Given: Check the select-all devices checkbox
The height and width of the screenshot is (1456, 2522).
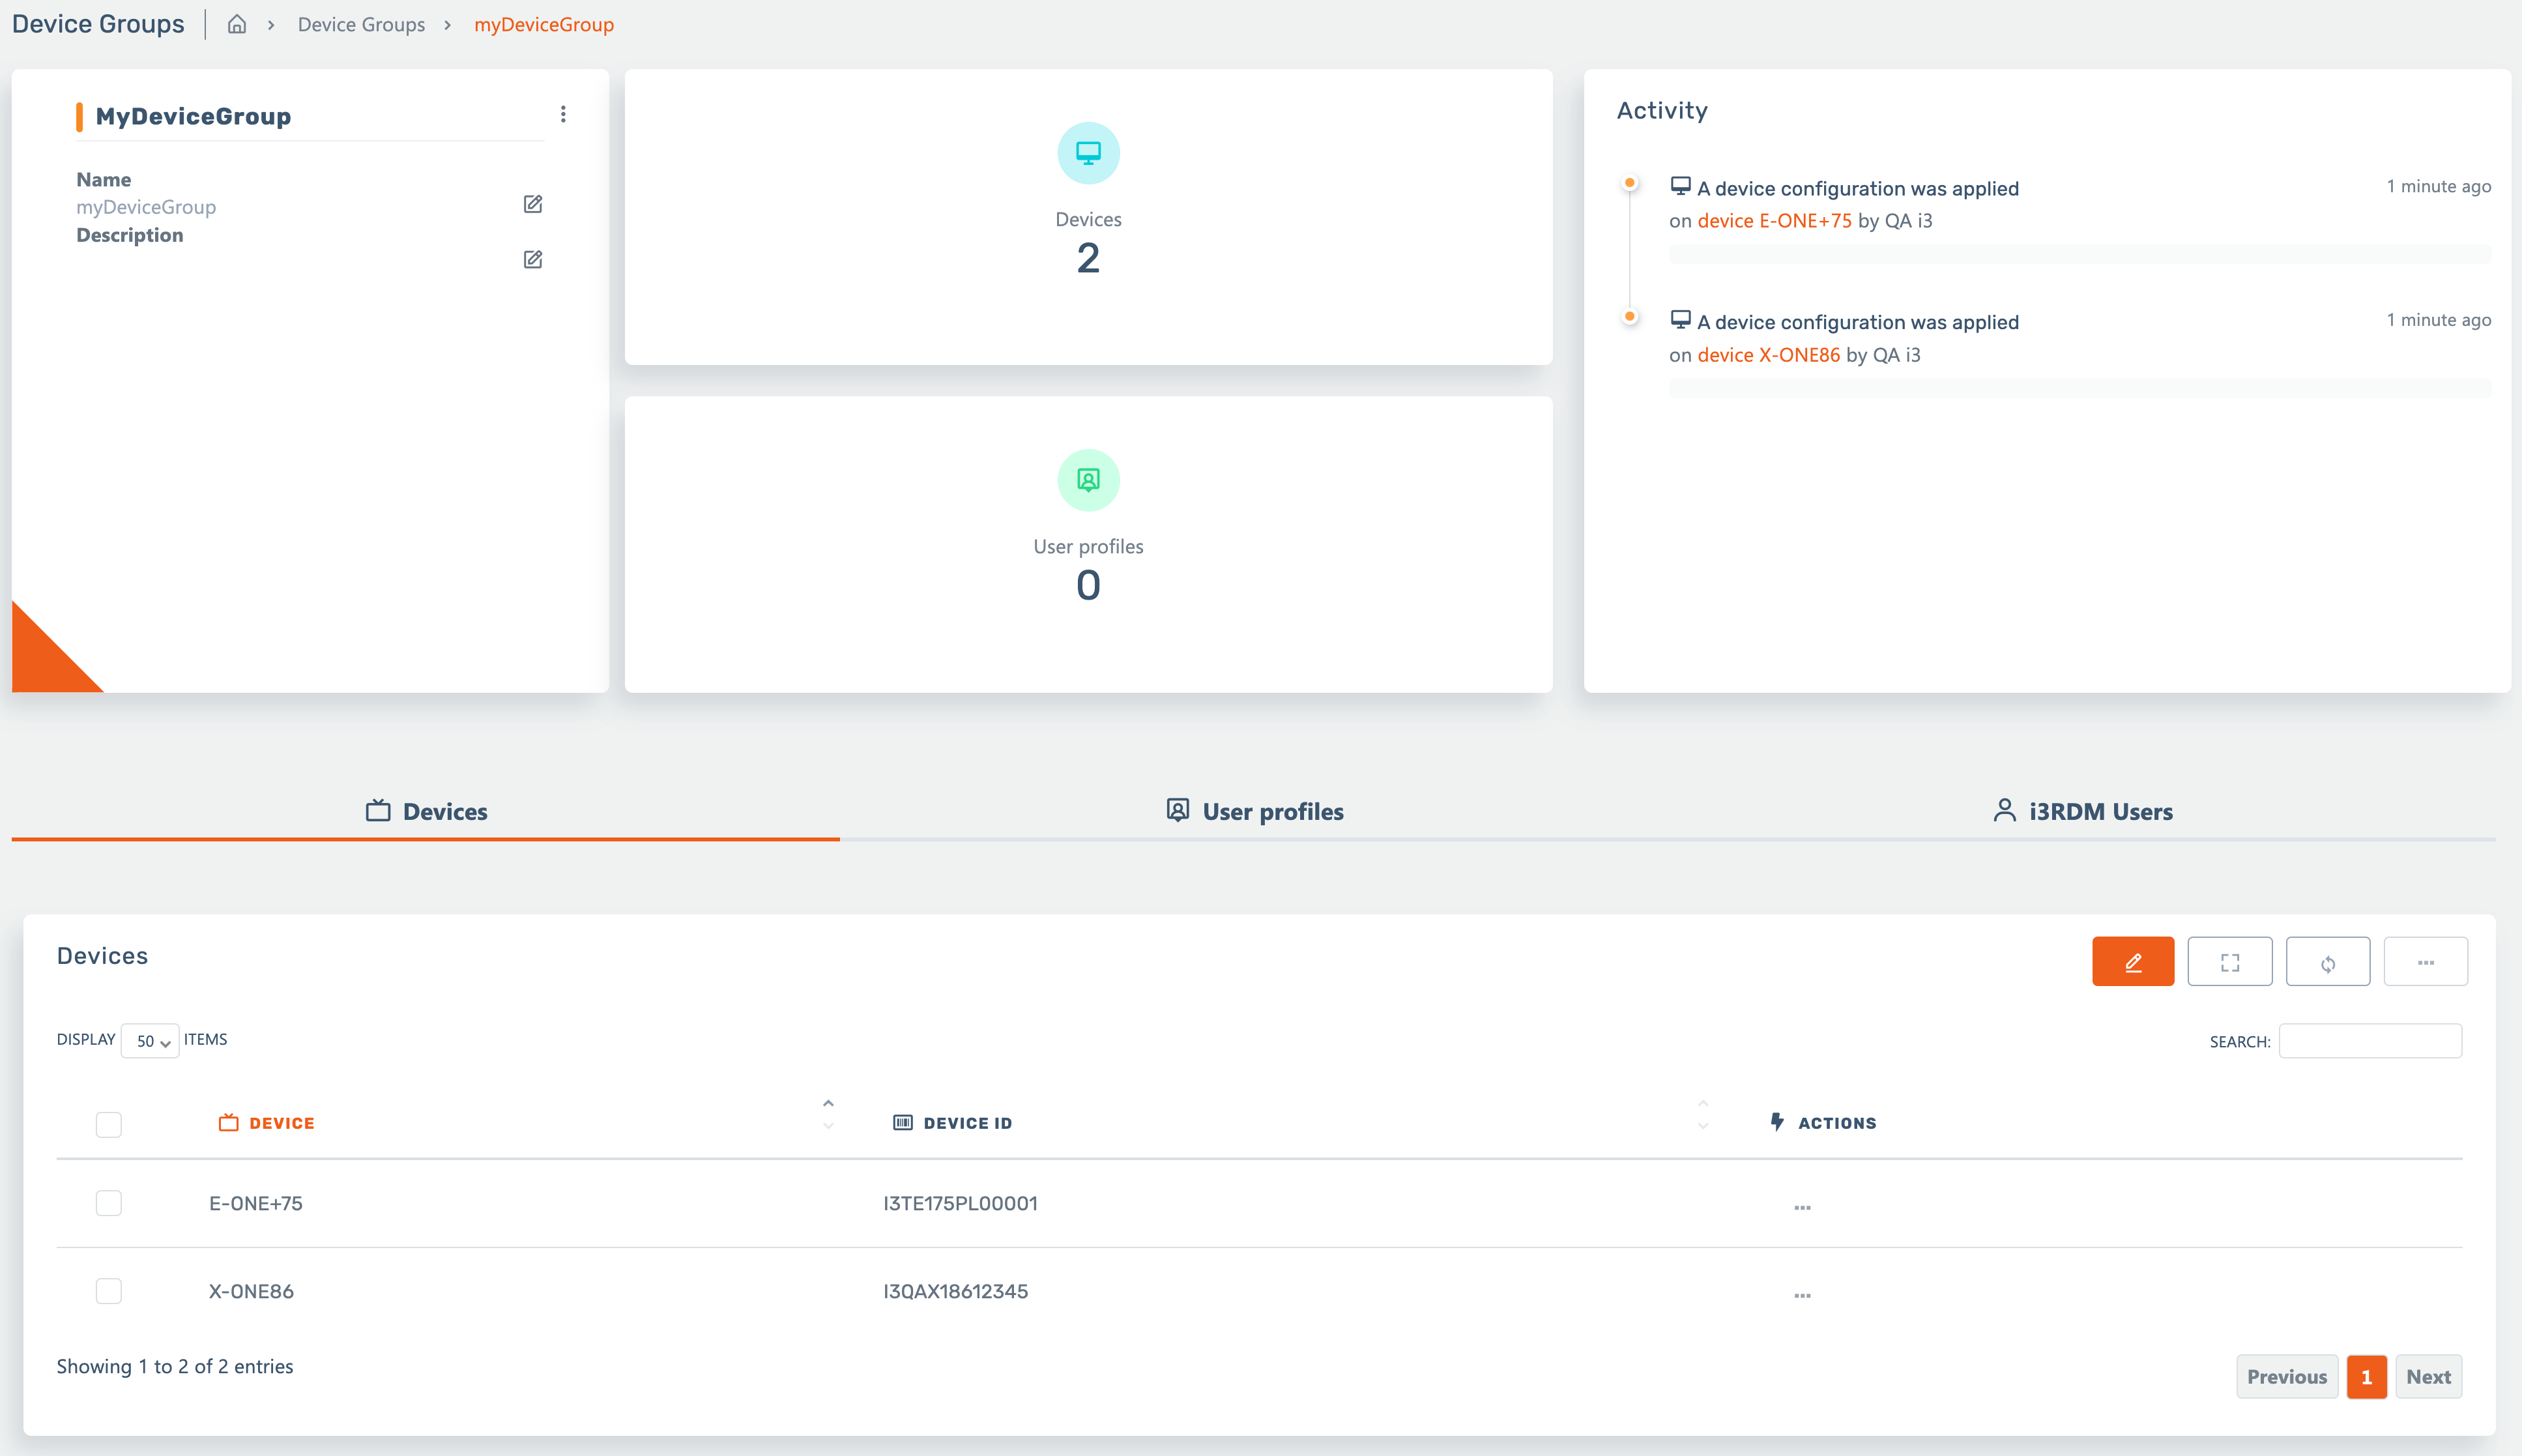Looking at the screenshot, I should (109, 1124).
